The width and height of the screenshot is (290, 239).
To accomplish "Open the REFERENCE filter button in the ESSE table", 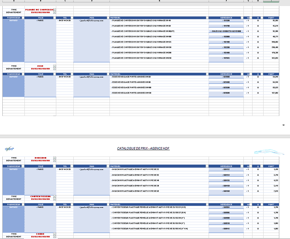I will 242,74.
